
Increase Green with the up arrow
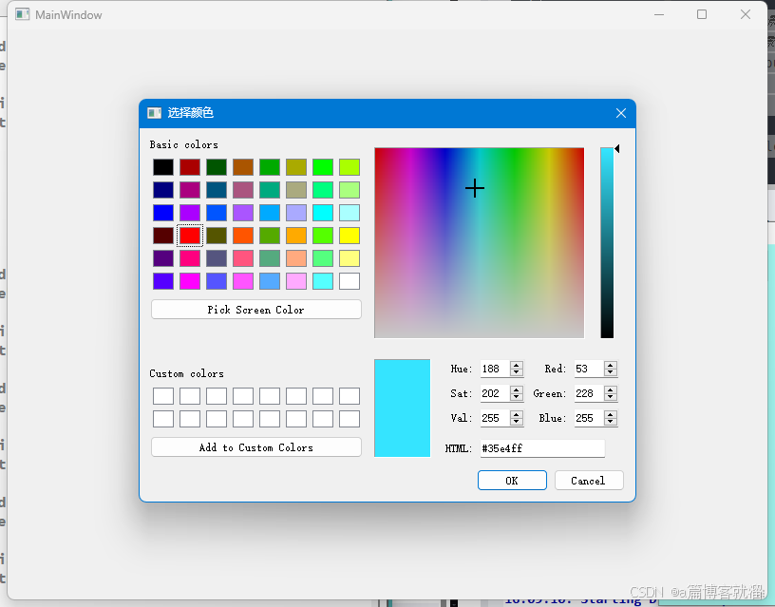point(611,390)
